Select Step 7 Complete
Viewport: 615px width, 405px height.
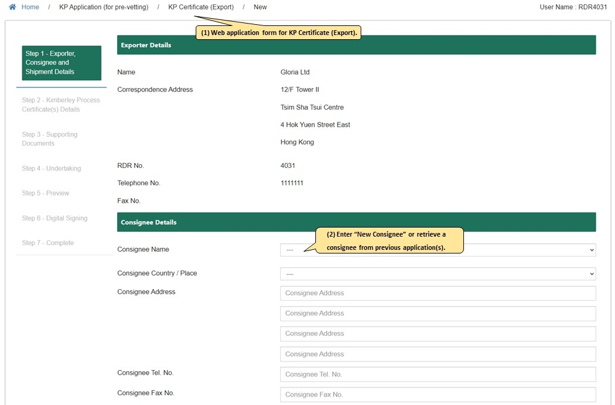(x=48, y=243)
